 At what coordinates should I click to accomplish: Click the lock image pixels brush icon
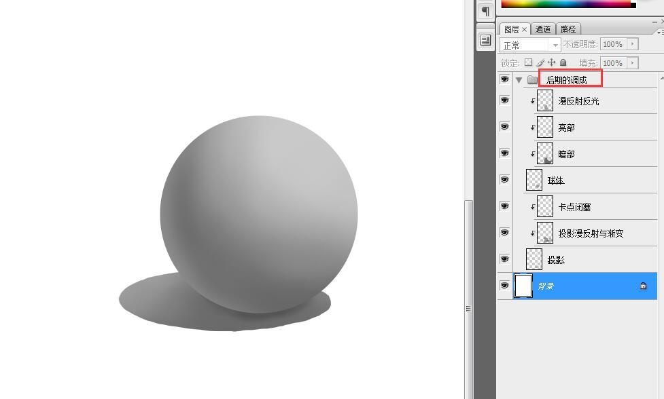[540, 62]
